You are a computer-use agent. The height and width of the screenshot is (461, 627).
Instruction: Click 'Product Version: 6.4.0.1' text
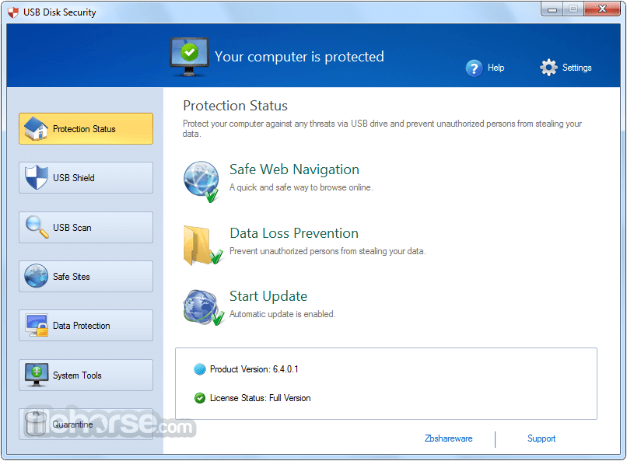(x=254, y=369)
